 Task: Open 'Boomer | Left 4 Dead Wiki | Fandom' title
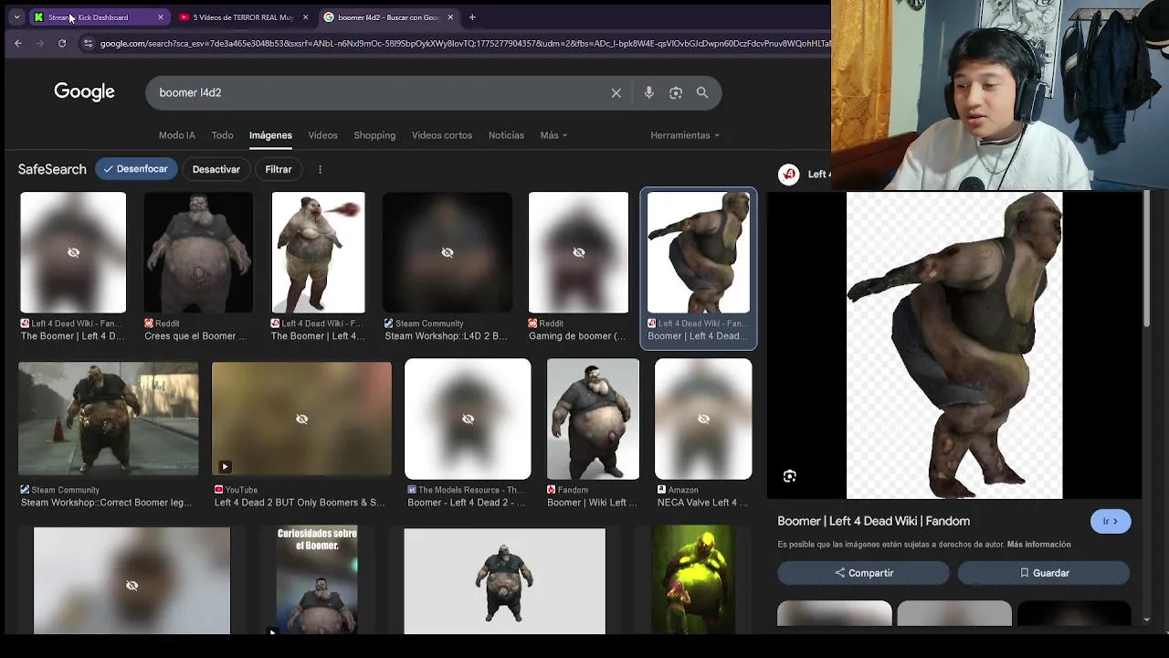pyautogui.click(x=873, y=521)
